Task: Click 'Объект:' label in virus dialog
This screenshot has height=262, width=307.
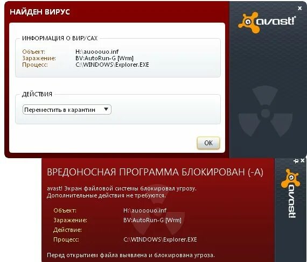Action: click(33, 52)
